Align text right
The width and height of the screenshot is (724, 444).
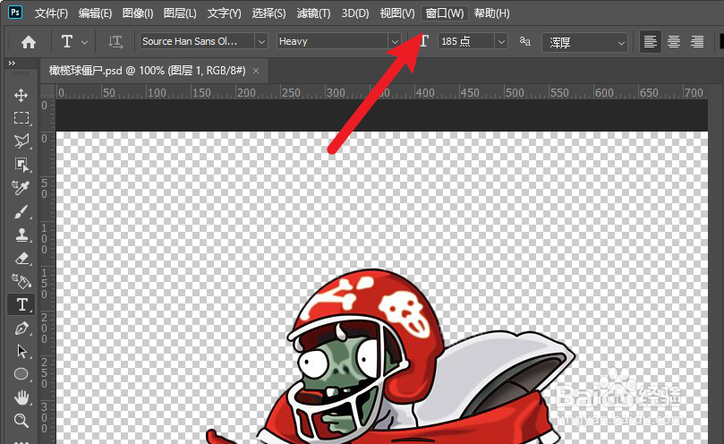[697, 41]
